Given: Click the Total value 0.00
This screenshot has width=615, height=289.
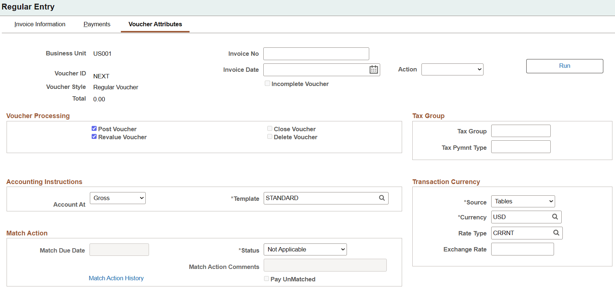Looking at the screenshot, I should click(99, 99).
